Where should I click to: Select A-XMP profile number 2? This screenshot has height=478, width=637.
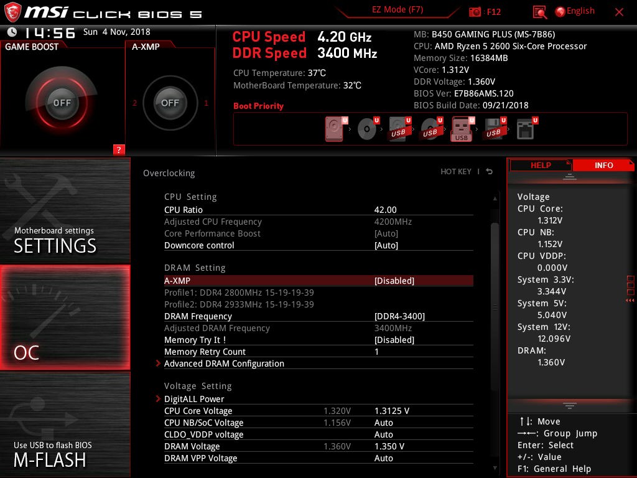(134, 103)
